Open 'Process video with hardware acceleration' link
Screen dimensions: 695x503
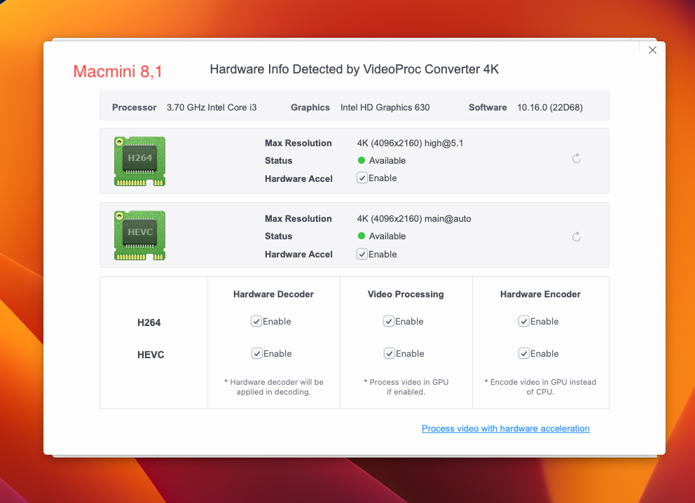[x=506, y=429]
